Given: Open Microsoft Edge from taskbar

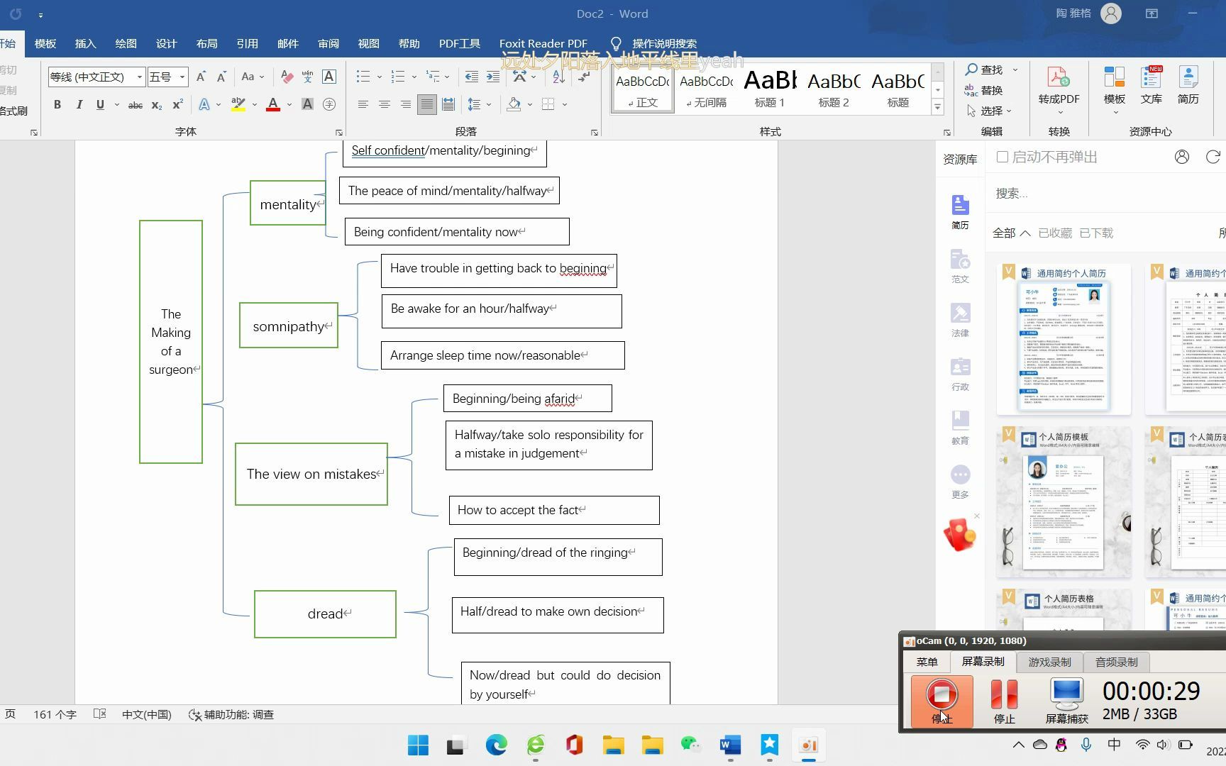Looking at the screenshot, I should pos(497,745).
